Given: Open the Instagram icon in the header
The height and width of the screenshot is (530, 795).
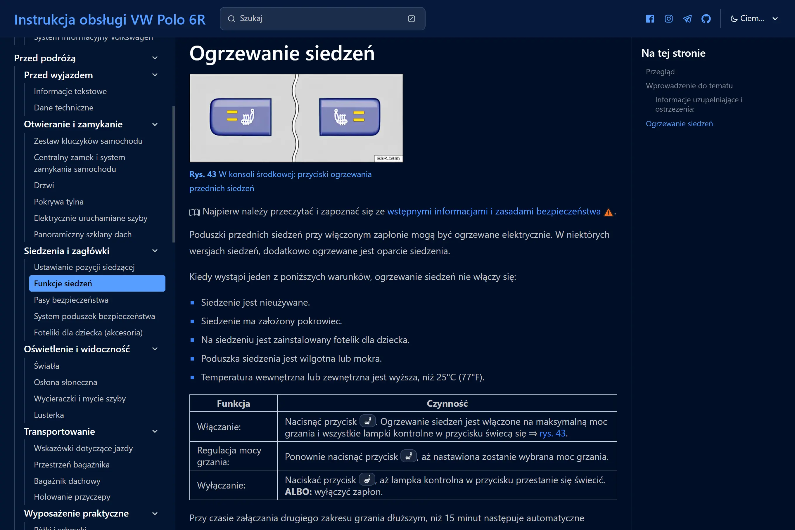Looking at the screenshot, I should coord(668,19).
